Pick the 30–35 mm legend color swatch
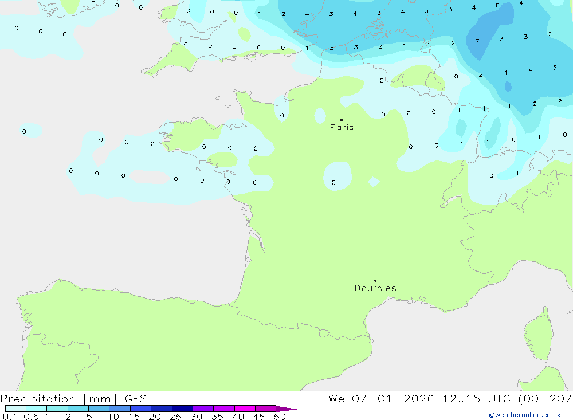573x420 pixels. 203,409
